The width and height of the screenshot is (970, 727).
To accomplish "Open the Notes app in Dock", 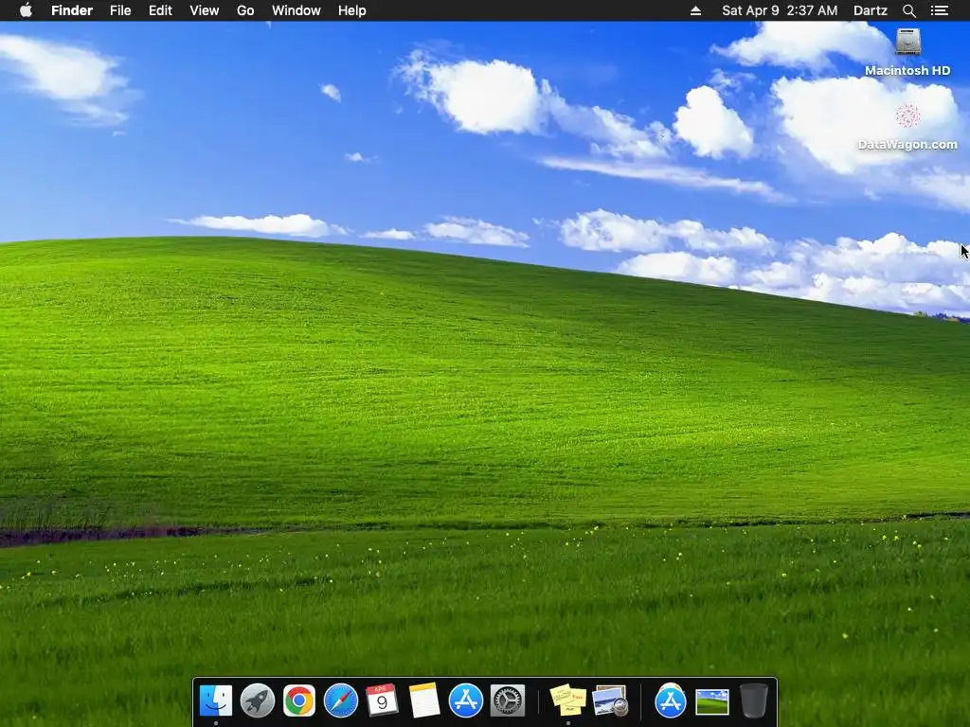I will (423, 700).
